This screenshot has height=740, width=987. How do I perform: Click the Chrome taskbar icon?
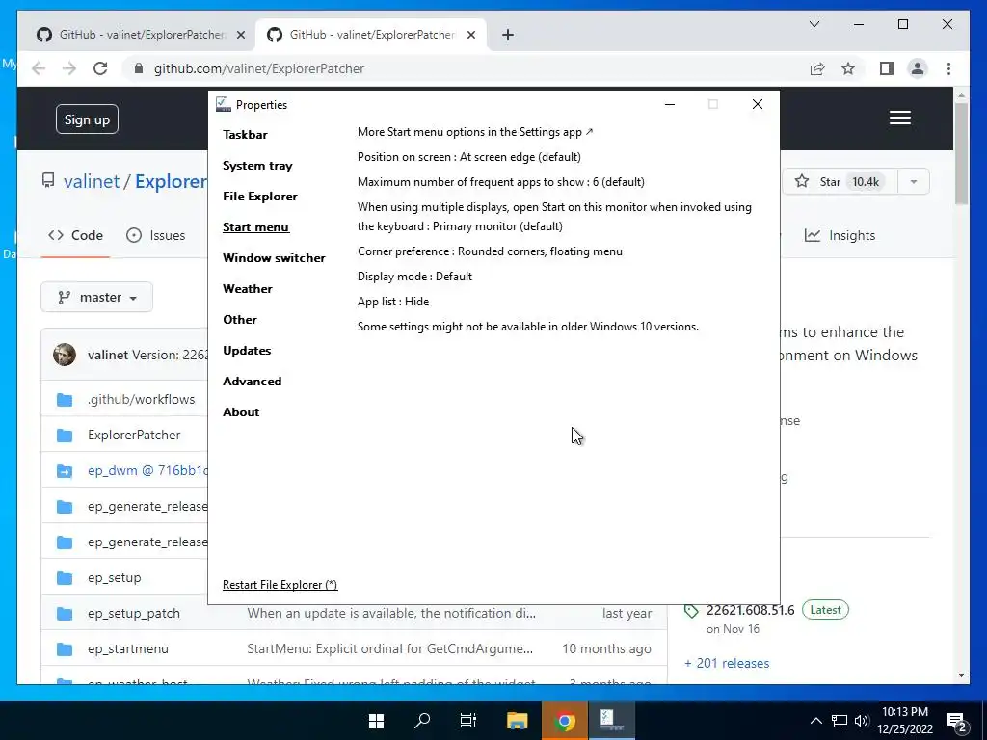click(x=565, y=721)
